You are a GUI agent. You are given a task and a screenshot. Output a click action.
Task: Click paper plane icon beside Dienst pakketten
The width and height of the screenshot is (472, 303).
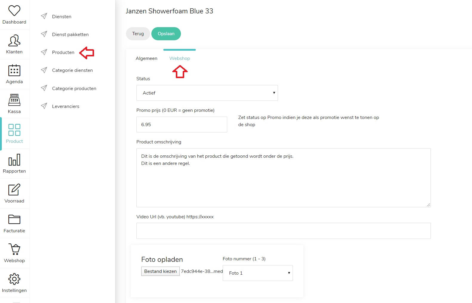coord(44,34)
